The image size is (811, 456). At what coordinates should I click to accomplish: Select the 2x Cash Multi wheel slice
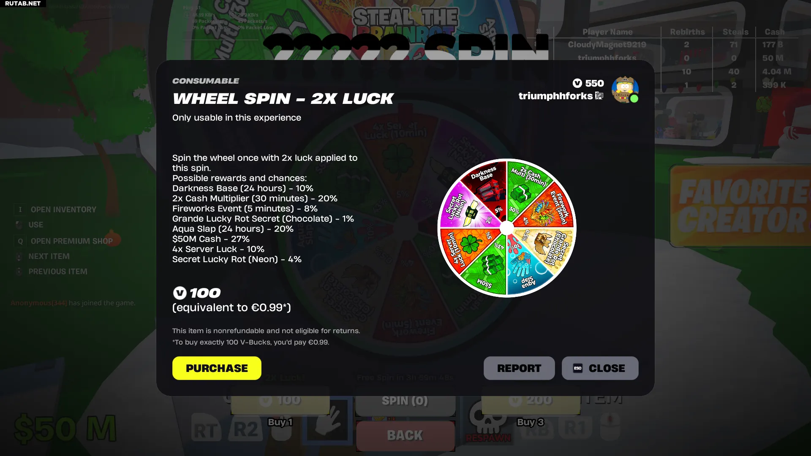click(528, 186)
